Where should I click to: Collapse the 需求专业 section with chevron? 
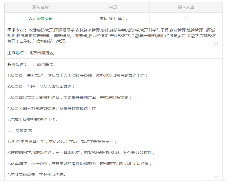[x=216, y=43]
